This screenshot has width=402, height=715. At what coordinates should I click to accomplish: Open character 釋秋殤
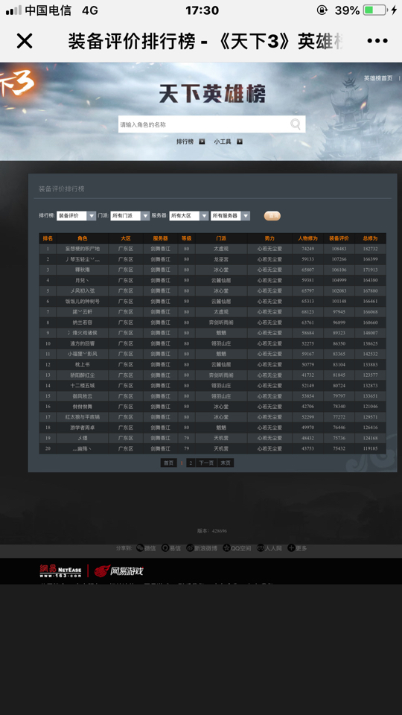coord(83,270)
